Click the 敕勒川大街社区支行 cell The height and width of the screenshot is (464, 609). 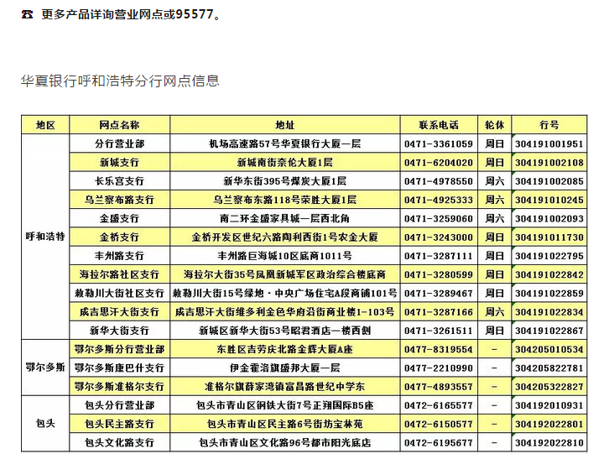click(120, 293)
